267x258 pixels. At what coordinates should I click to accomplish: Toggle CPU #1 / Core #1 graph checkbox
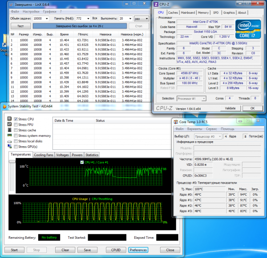coord(81,162)
